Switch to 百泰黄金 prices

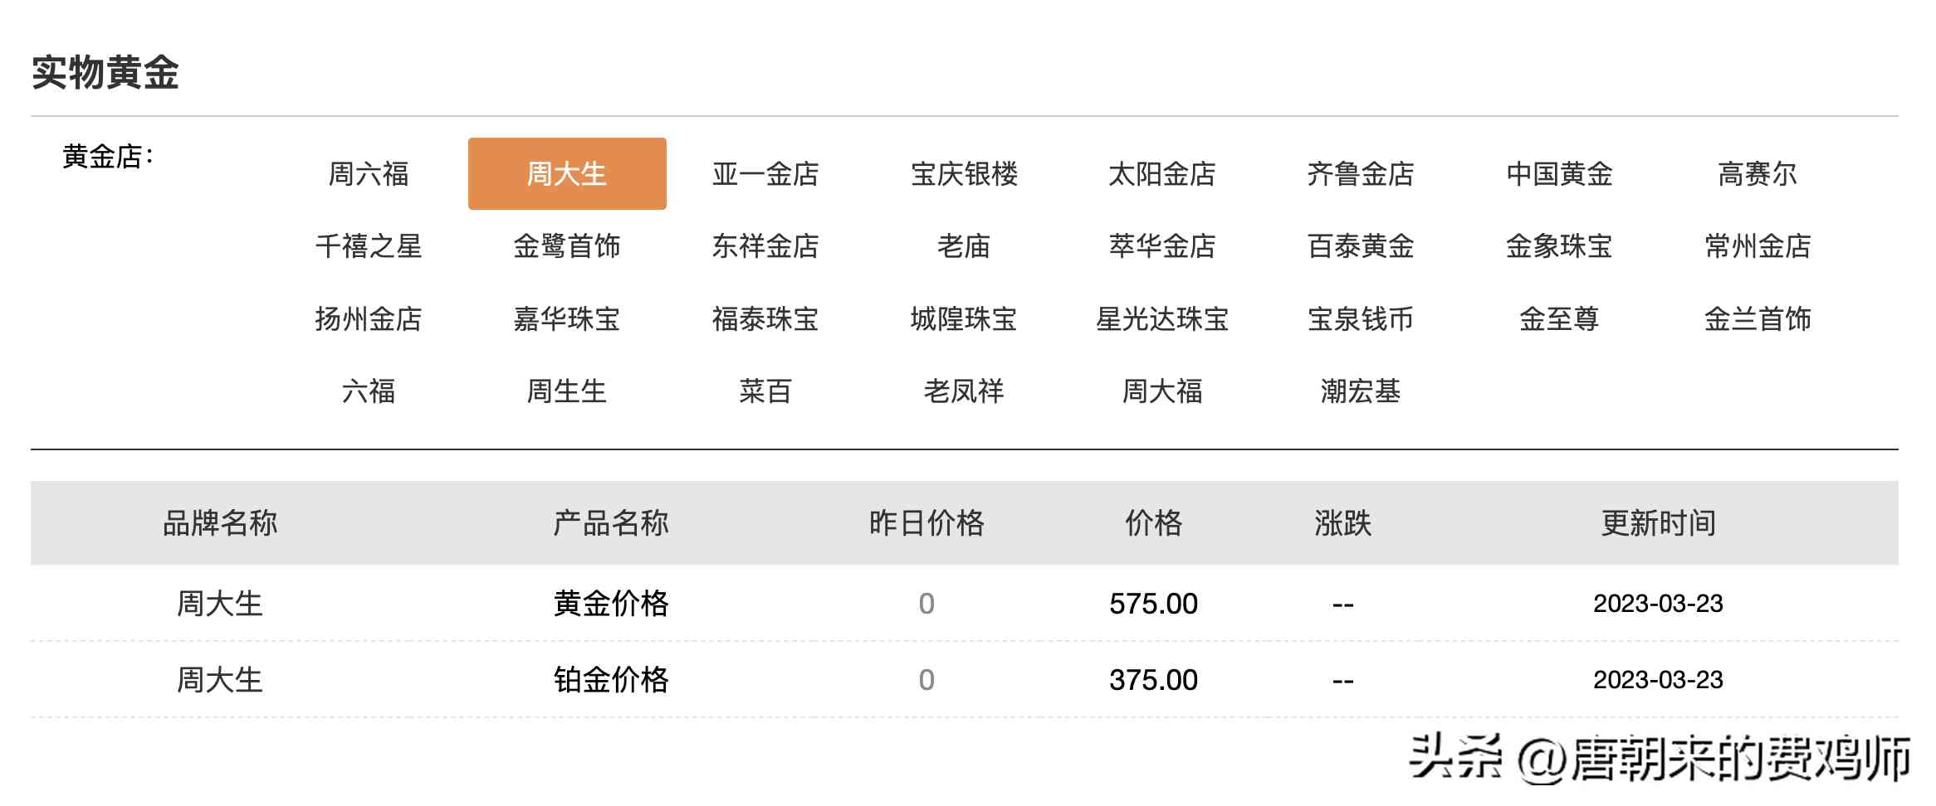click(x=1361, y=246)
